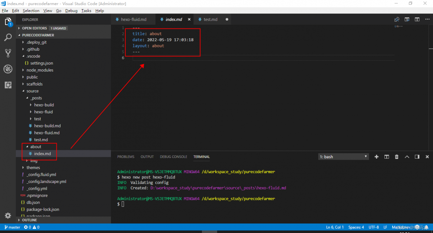Image resolution: width=433 pixels, height=233 pixels.
Task: Open the Debug view in activity bar
Action: tap(8, 69)
